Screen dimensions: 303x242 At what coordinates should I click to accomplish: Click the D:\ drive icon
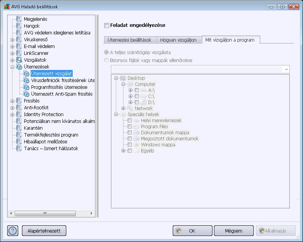(144, 102)
